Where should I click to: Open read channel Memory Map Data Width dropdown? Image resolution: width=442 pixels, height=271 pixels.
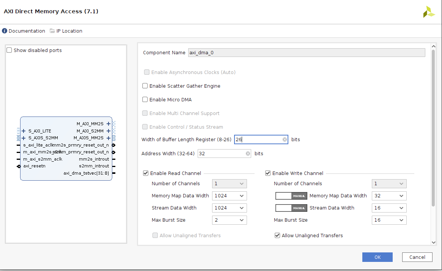point(230,196)
